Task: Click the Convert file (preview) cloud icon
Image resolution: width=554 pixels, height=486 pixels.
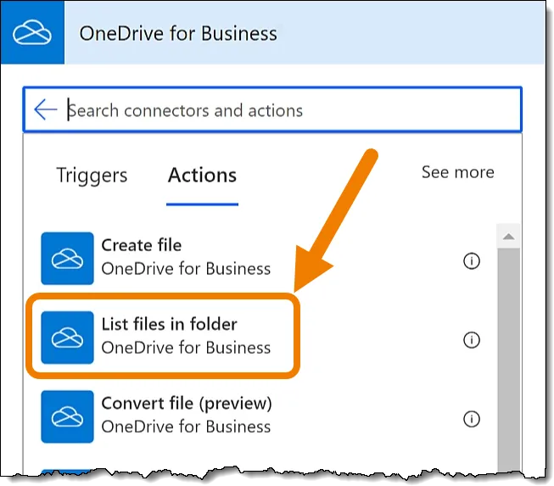Action: (x=67, y=416)
